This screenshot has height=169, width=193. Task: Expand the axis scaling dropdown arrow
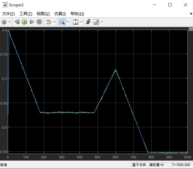tap(81, 22)
